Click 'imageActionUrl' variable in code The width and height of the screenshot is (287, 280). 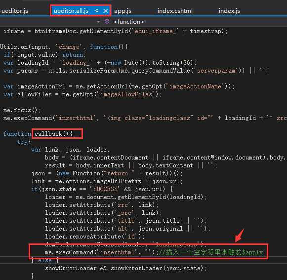click(x=41, y=86)
